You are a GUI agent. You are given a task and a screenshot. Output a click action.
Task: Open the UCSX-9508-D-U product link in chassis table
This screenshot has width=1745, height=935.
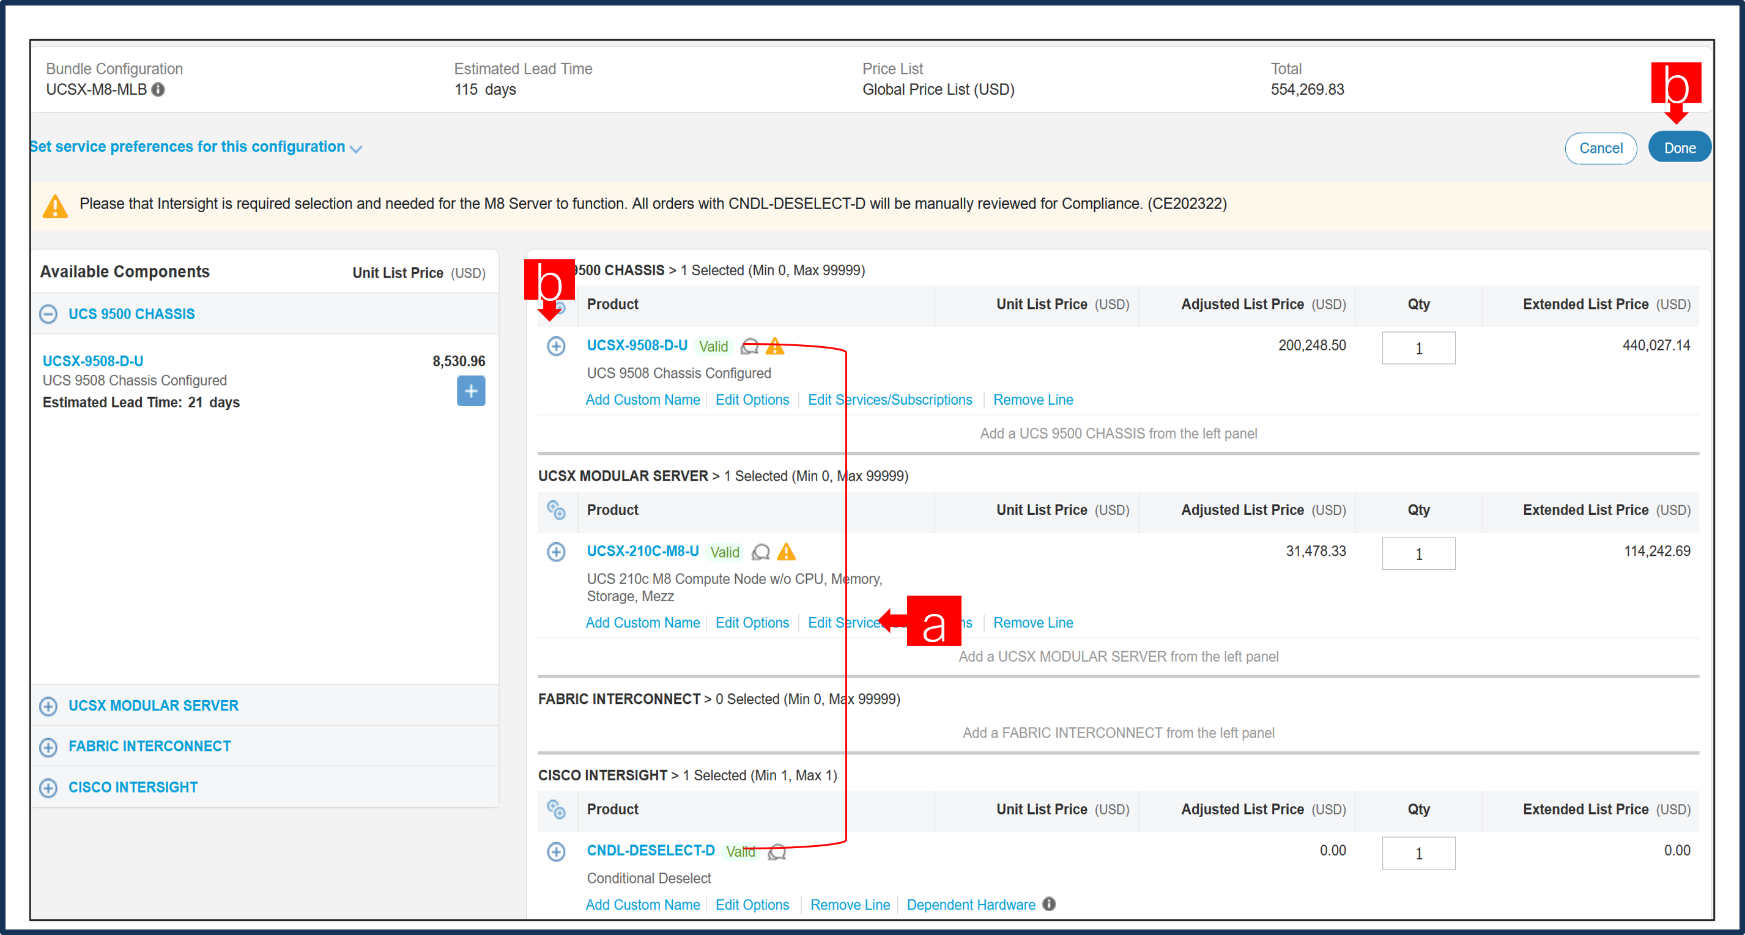click(637, 346)
